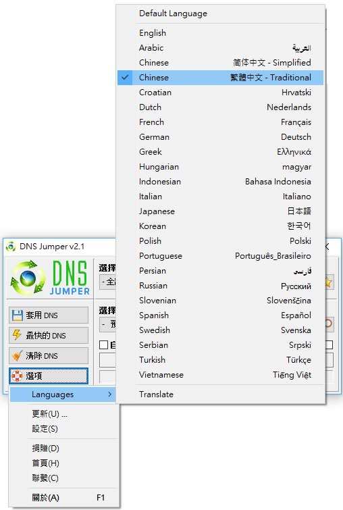The image size is (343, 510).
Task: Click the lifebuoy options icon
Action: 18,376
